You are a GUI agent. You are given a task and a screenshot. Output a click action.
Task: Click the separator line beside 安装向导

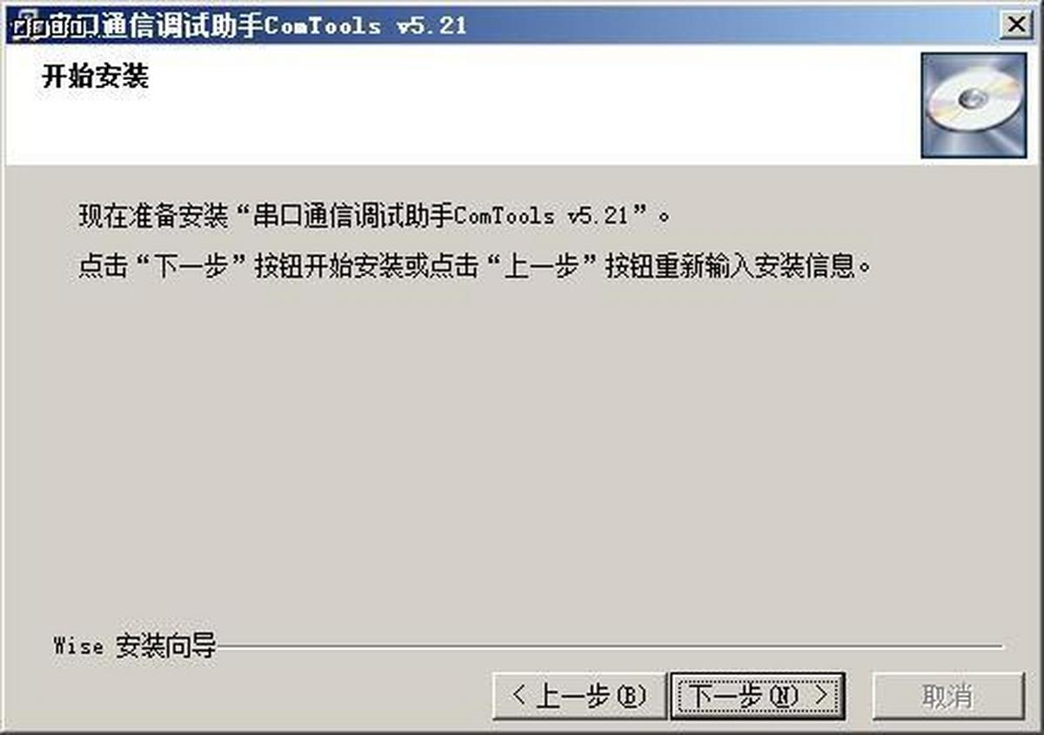coord(610,646)
